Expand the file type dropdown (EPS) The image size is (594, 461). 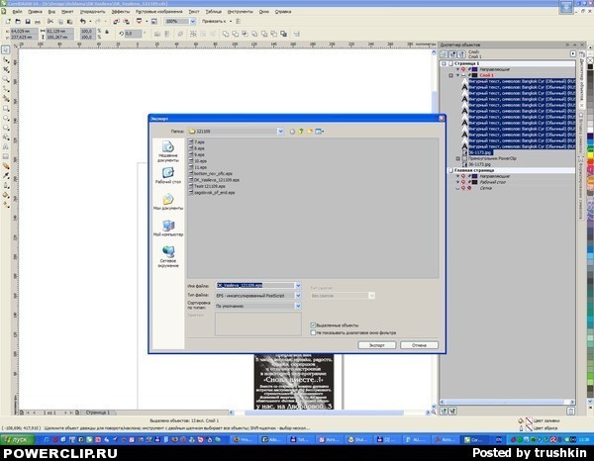pos(298,295)
